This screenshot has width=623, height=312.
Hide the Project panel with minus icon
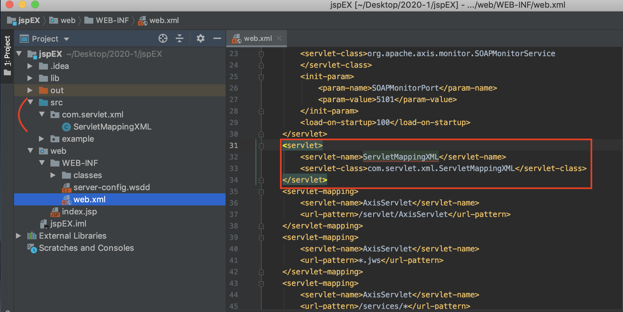(217, 38)
